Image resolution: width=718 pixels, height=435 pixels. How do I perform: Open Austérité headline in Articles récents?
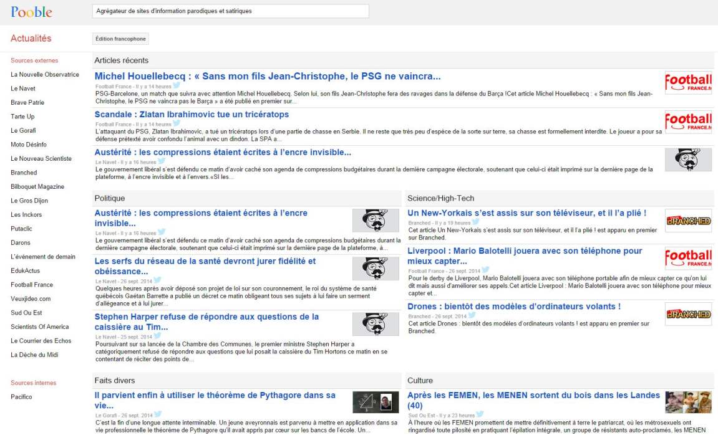[223, 152]
